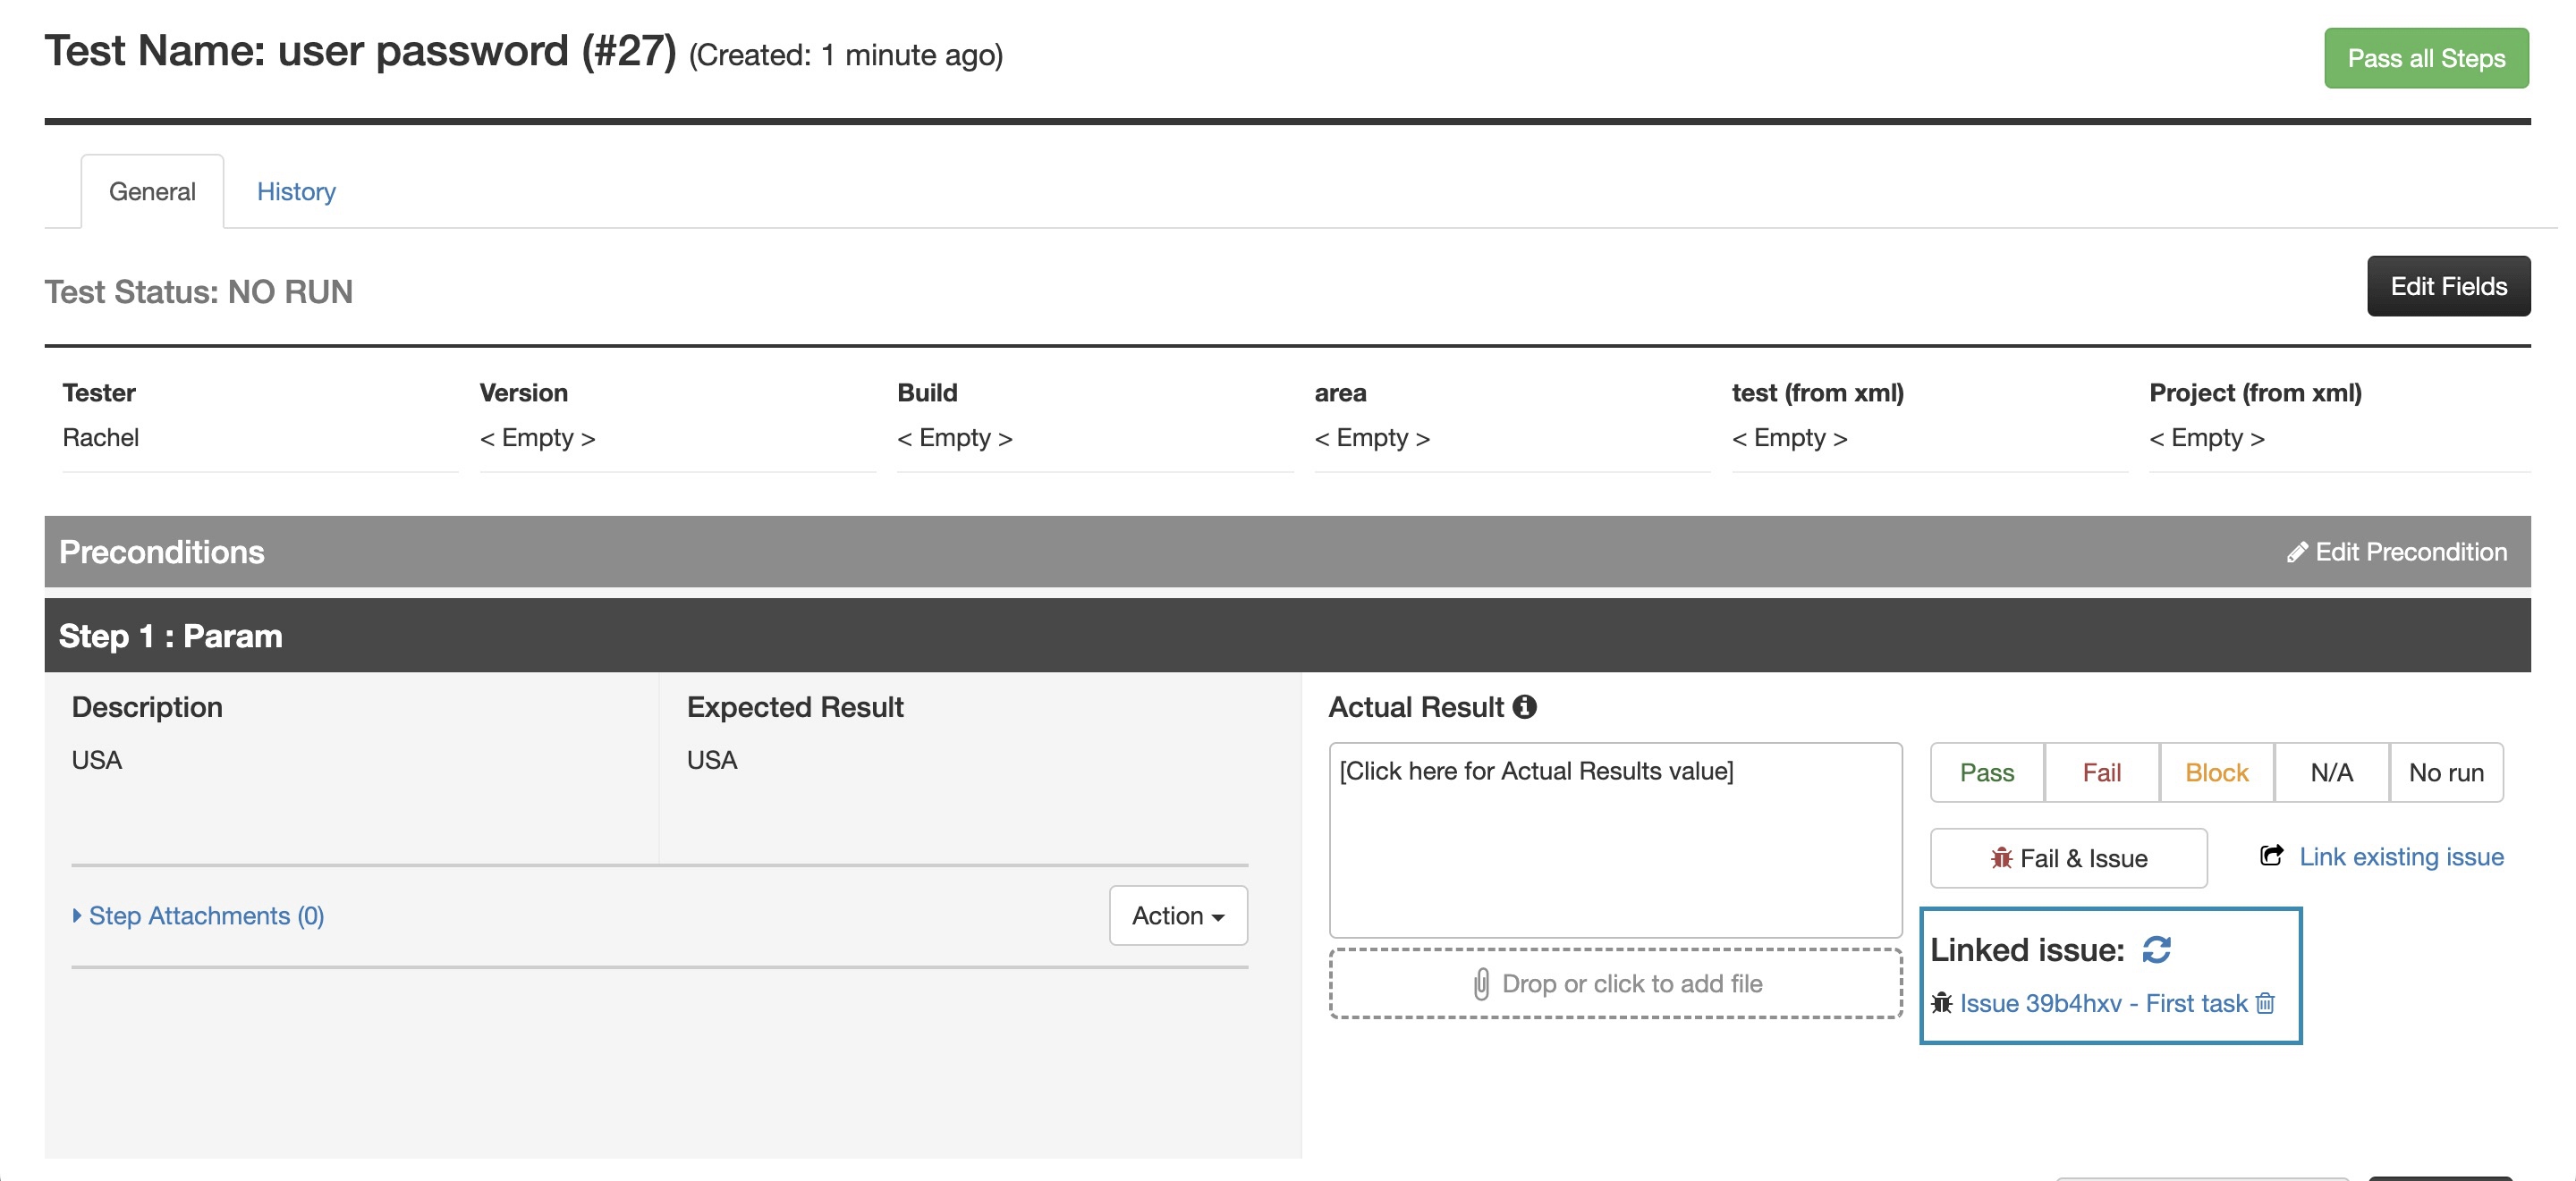This screenshot has width=2576, height=1181.
Task: Click into Actual Results text field
Action: pos(1615,839)
